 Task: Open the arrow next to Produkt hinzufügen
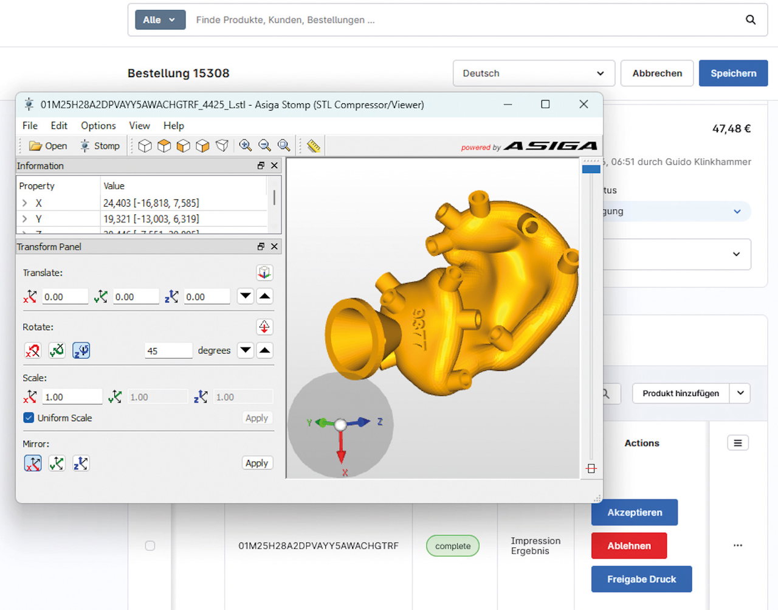click(740, 393)
